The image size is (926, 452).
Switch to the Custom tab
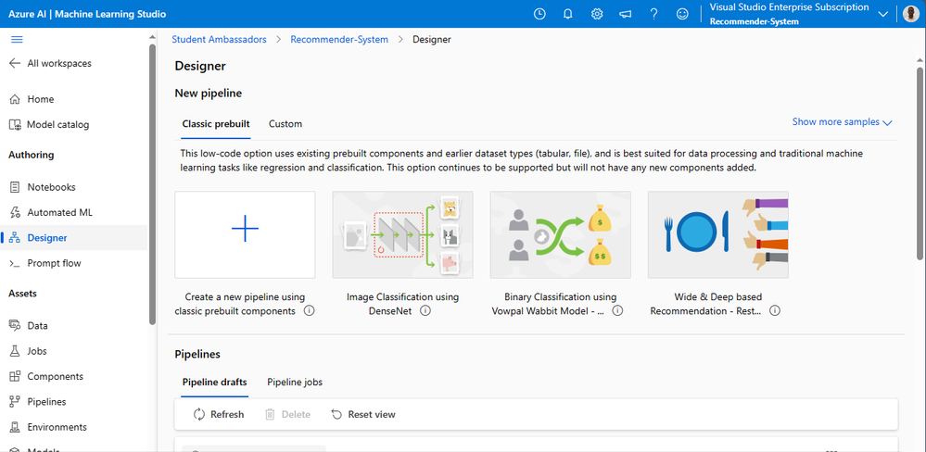(x=285, y=124)
